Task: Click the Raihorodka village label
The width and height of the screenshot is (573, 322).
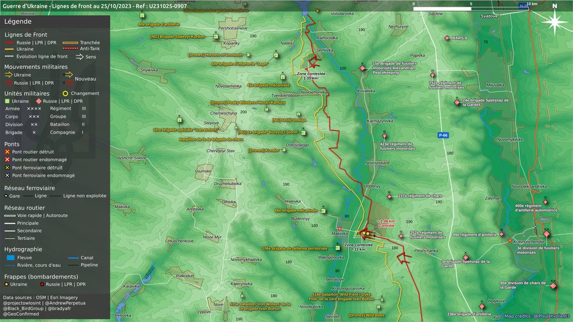Action: point(327,37)
